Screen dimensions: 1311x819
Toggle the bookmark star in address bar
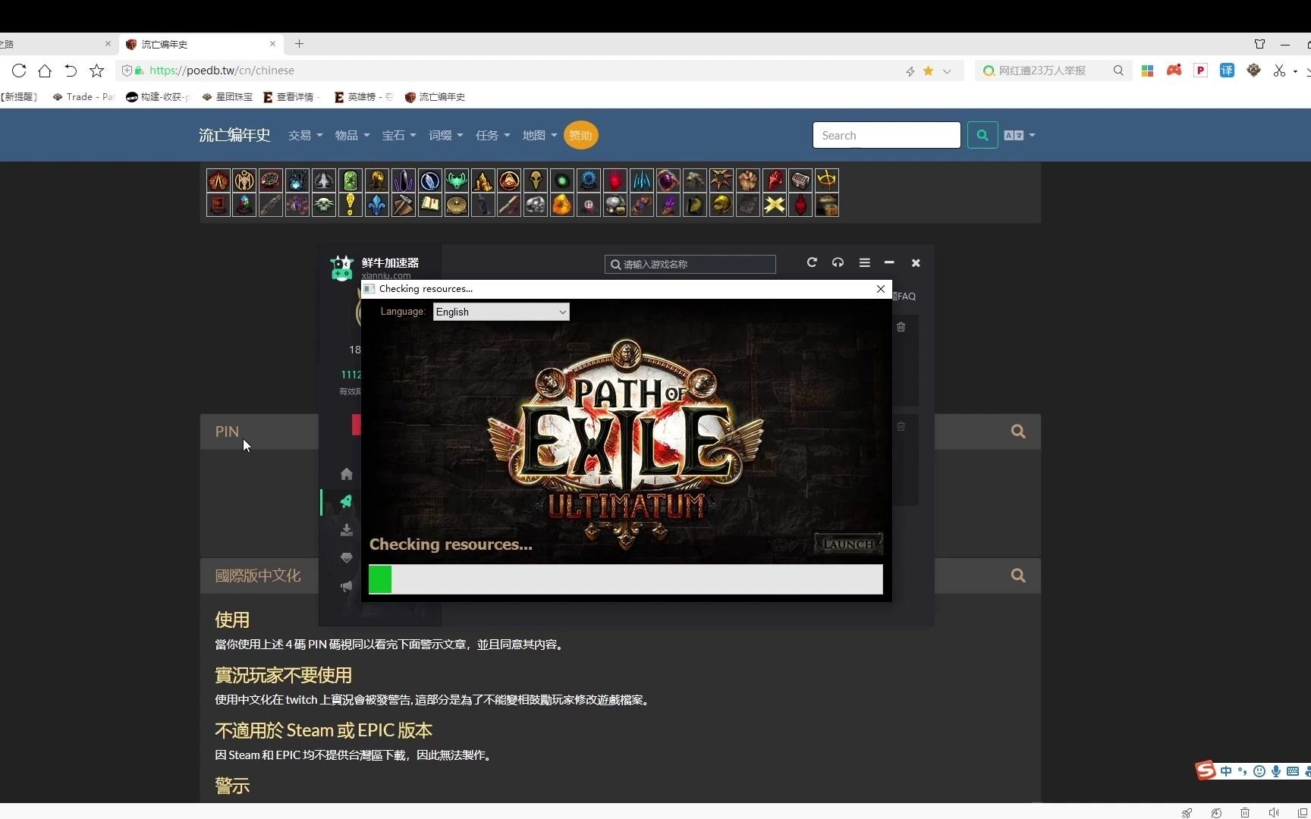coord(928,71)
